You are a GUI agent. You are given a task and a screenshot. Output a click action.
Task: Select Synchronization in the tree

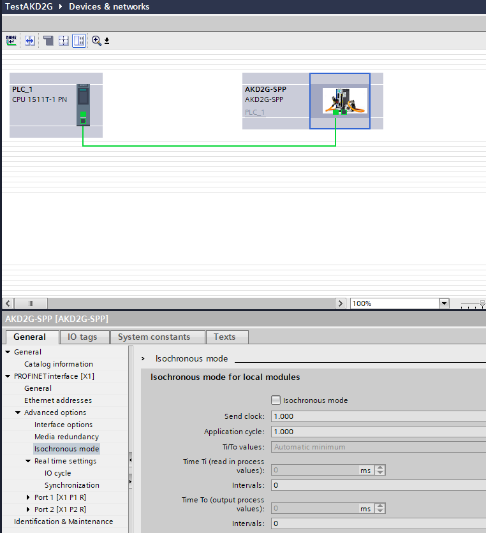[72, 485]
